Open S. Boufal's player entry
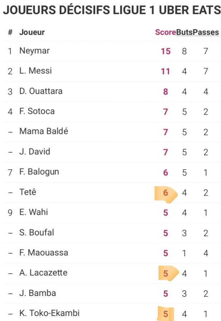 37,233
